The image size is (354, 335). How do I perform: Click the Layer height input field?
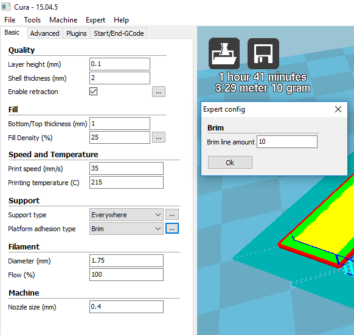click(x=120, y=64)
